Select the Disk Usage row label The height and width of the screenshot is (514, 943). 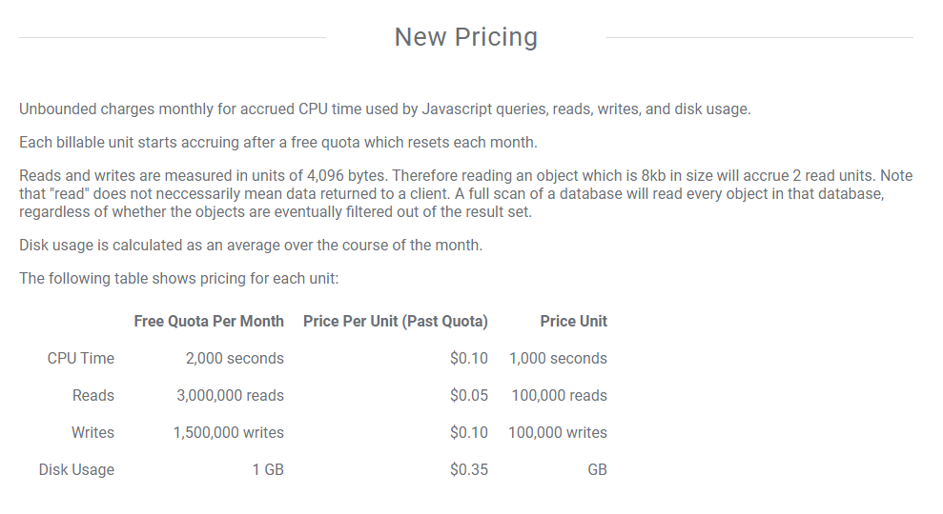pos(76,469)
